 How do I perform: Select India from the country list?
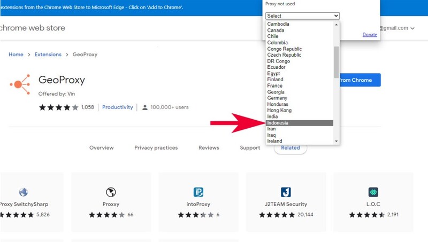[x=300, y=116]
